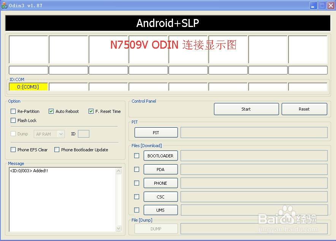
Task: Click the Odin3 title bar app icon
Action: pos(4,5)
